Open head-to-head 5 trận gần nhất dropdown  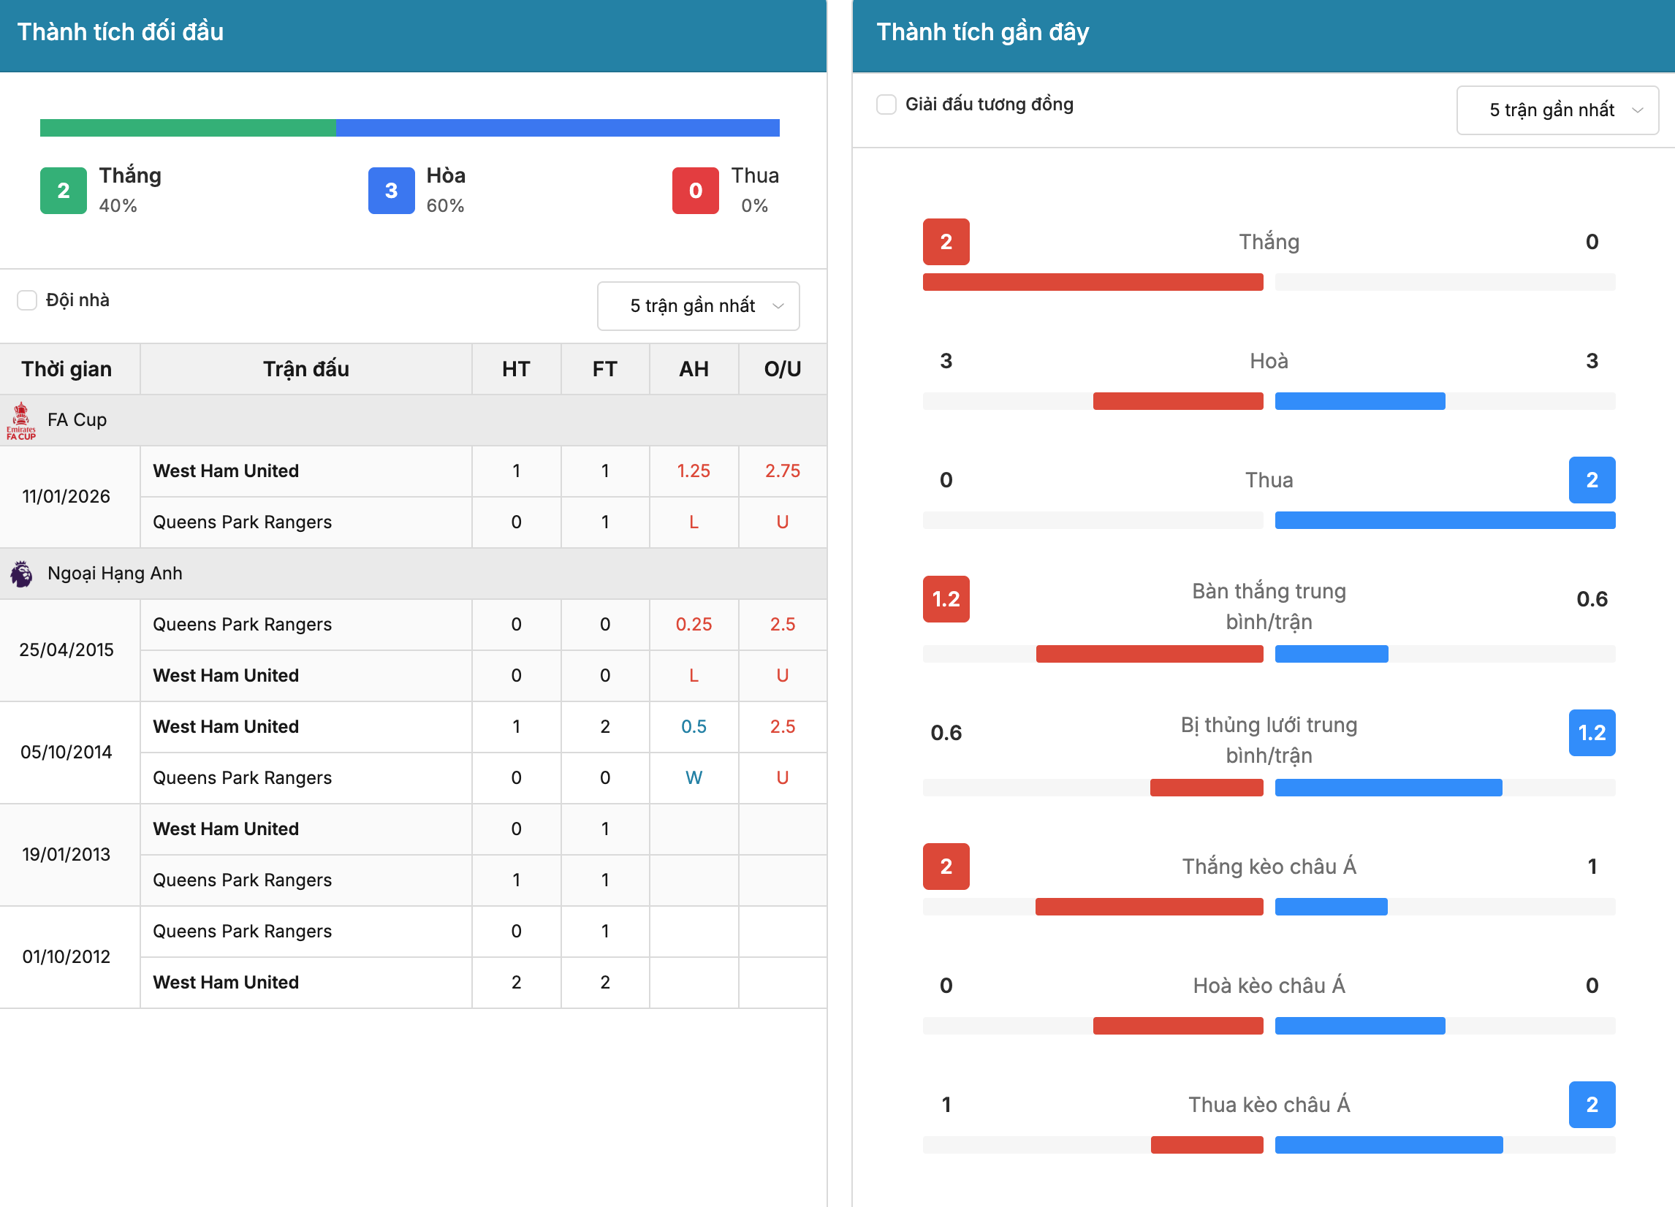698,305
